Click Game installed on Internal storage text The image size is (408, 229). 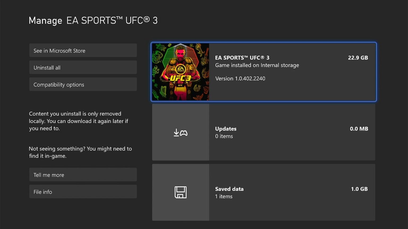point(257,65)
